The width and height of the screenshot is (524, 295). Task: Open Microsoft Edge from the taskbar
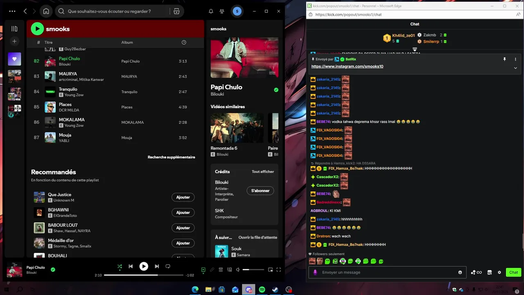[195, 290]
